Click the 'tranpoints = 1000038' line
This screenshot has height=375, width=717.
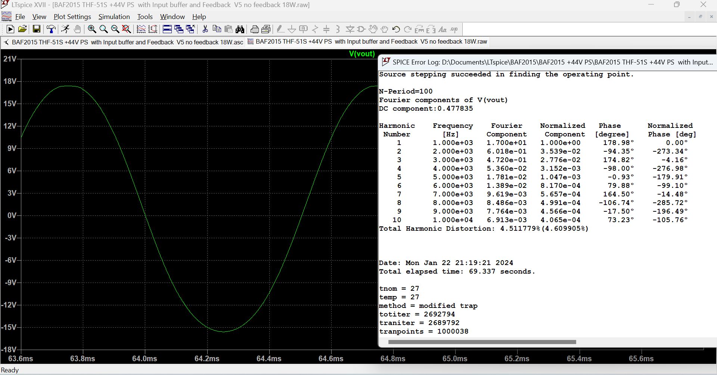point(423,331)
